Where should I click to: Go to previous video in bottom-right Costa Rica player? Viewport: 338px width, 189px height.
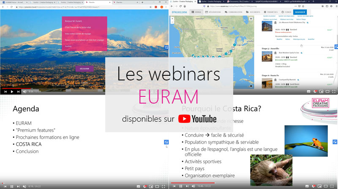pyautogui.click(x=174, y=186)
